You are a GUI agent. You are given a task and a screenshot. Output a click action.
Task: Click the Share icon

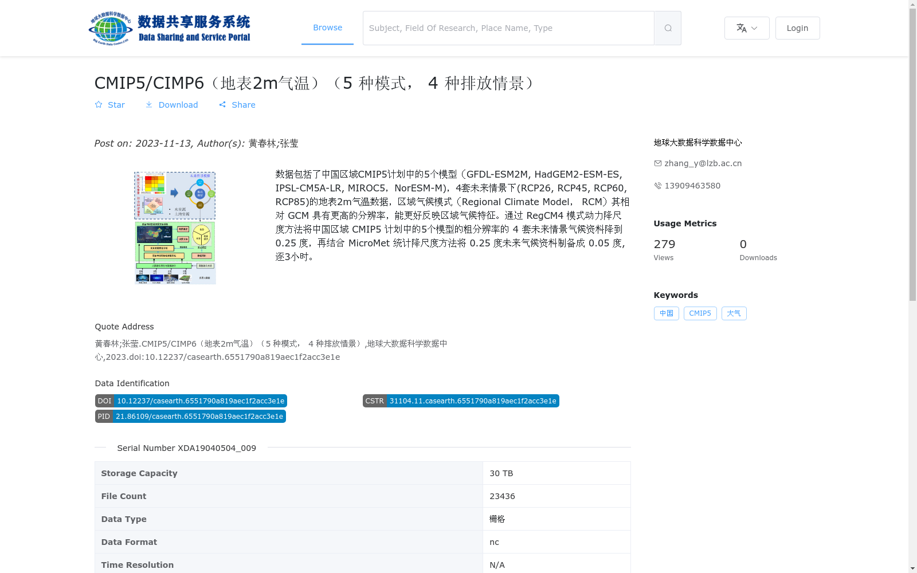pyautogui.click(x=222, y=105)
